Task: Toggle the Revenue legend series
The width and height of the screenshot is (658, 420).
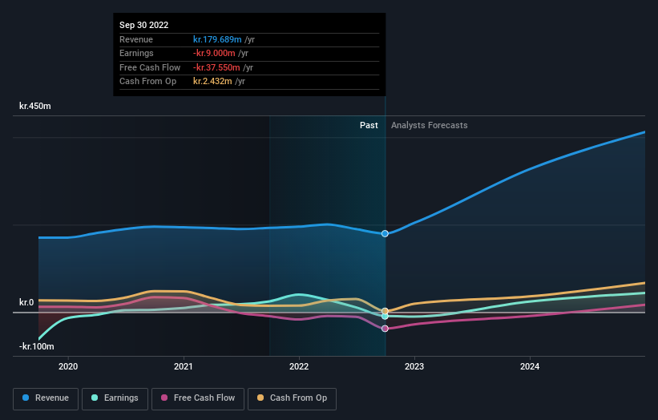Action: point(46,398)
